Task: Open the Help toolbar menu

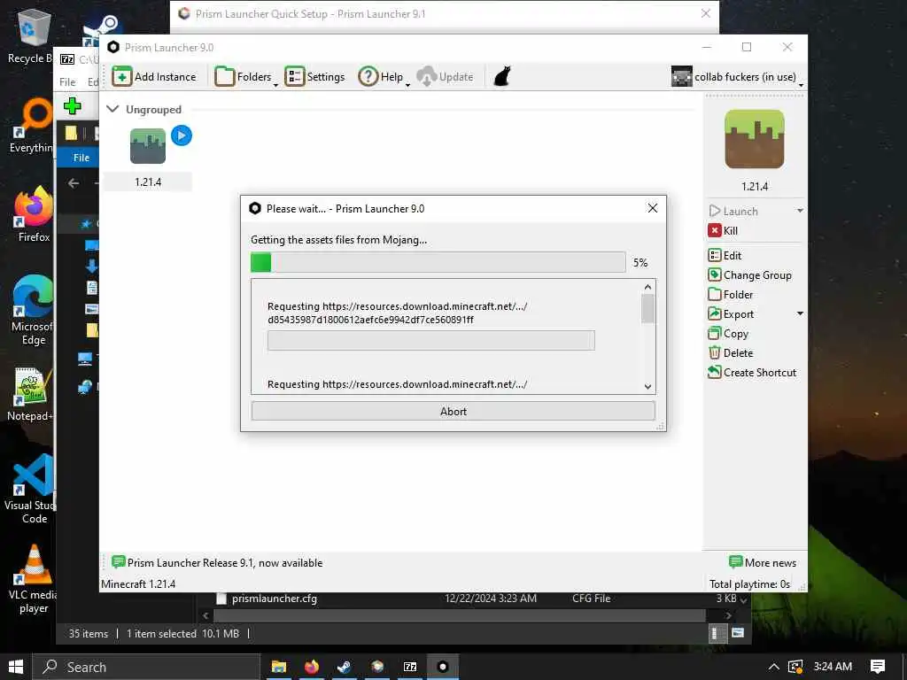Action: pyautogui.click(x=384, y=77)
